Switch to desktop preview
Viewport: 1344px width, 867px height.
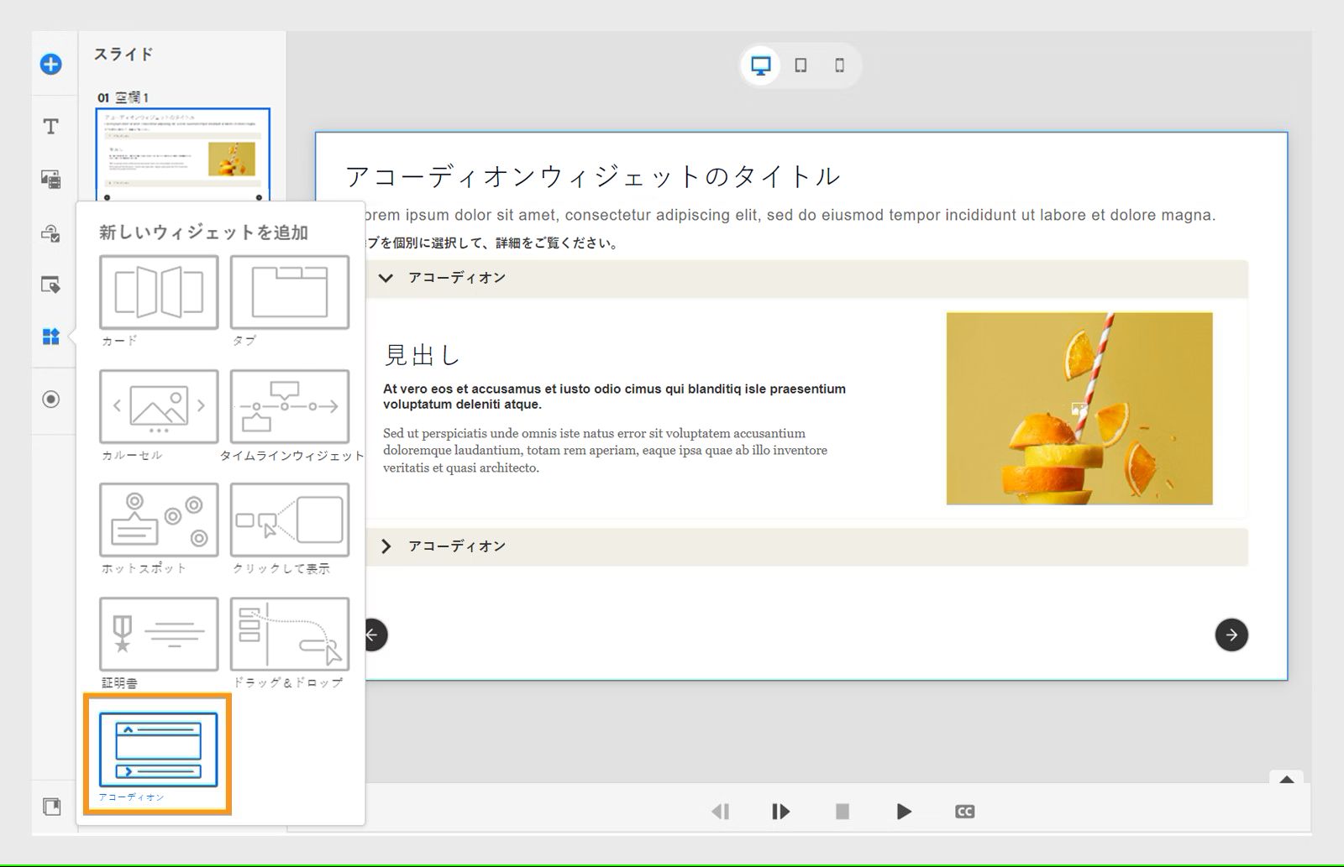pyautogui.click(x=761, y=65)
